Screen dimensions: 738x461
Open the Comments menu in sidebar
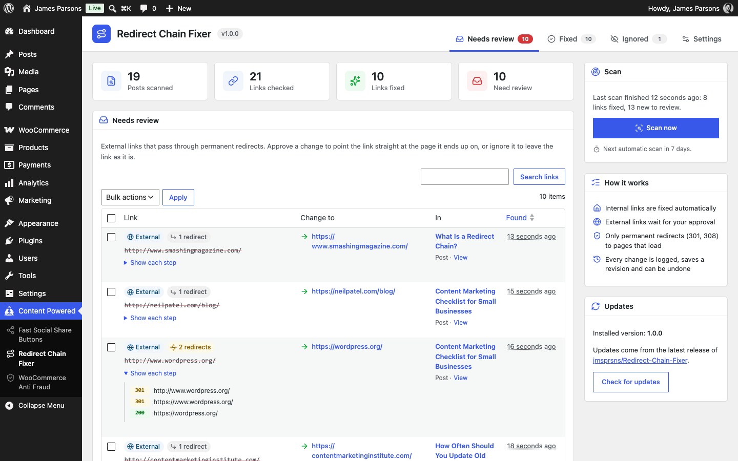41,107
